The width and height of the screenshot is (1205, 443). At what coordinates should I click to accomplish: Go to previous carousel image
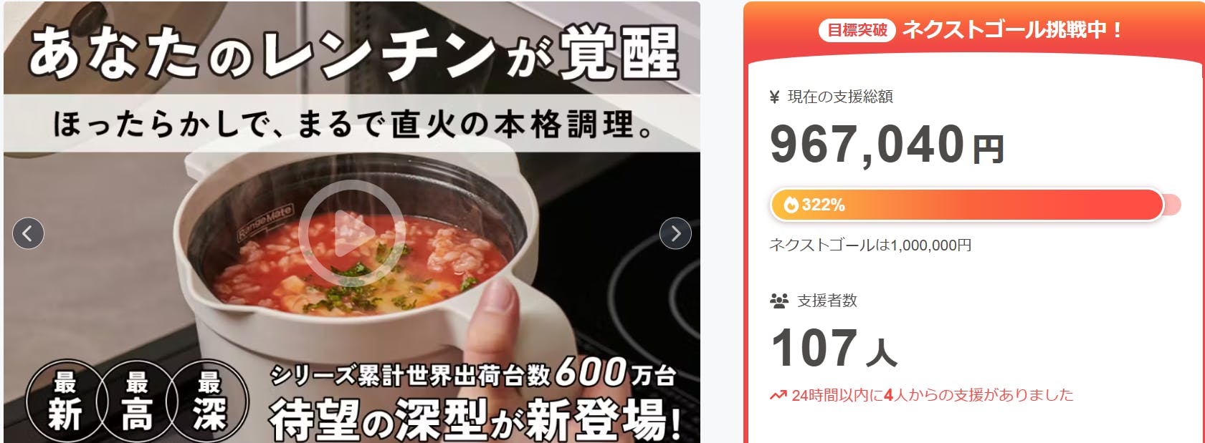[29, 233]
